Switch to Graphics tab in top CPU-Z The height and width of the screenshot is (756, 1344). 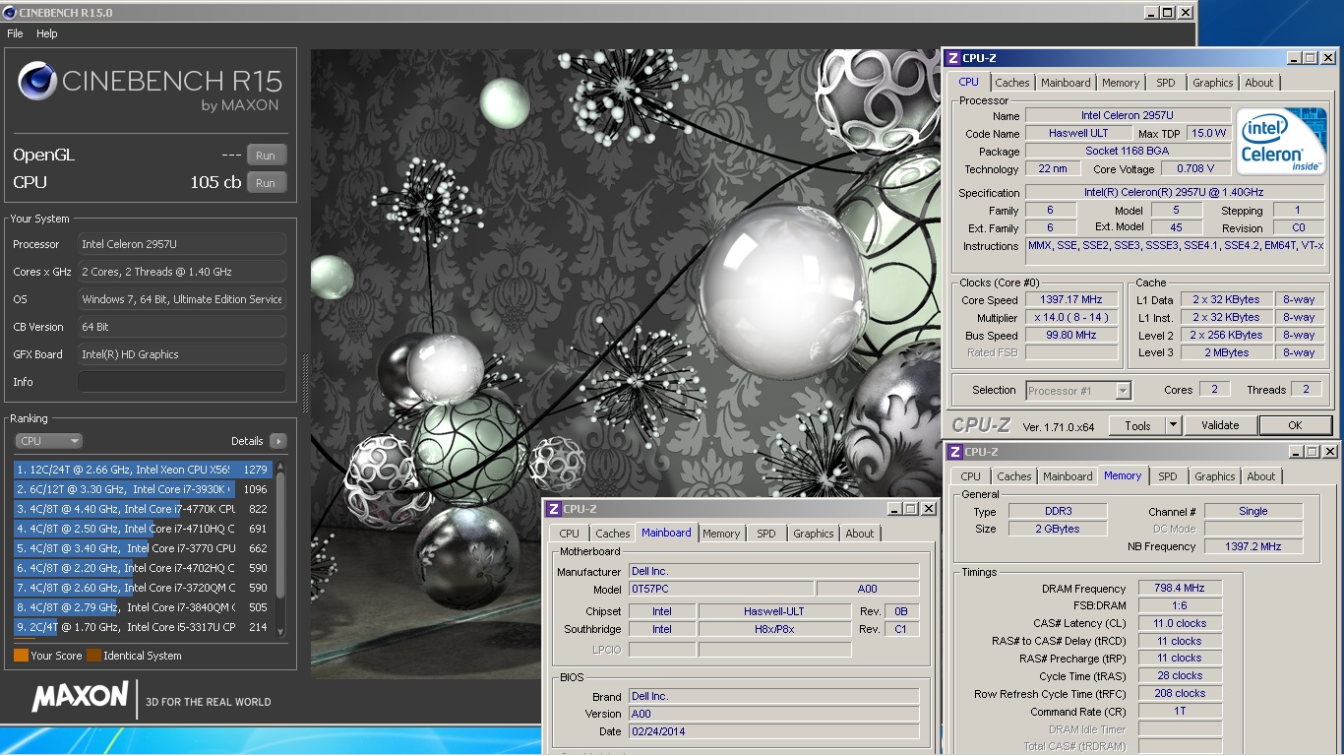click(1212, 83)
